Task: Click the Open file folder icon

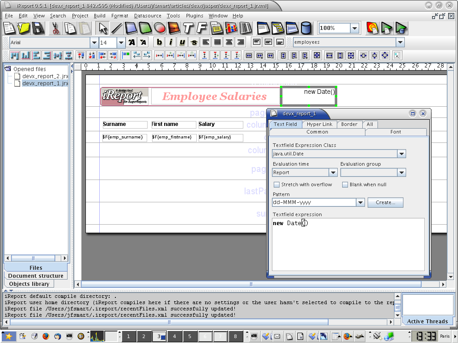Action: tap(24, 28)
